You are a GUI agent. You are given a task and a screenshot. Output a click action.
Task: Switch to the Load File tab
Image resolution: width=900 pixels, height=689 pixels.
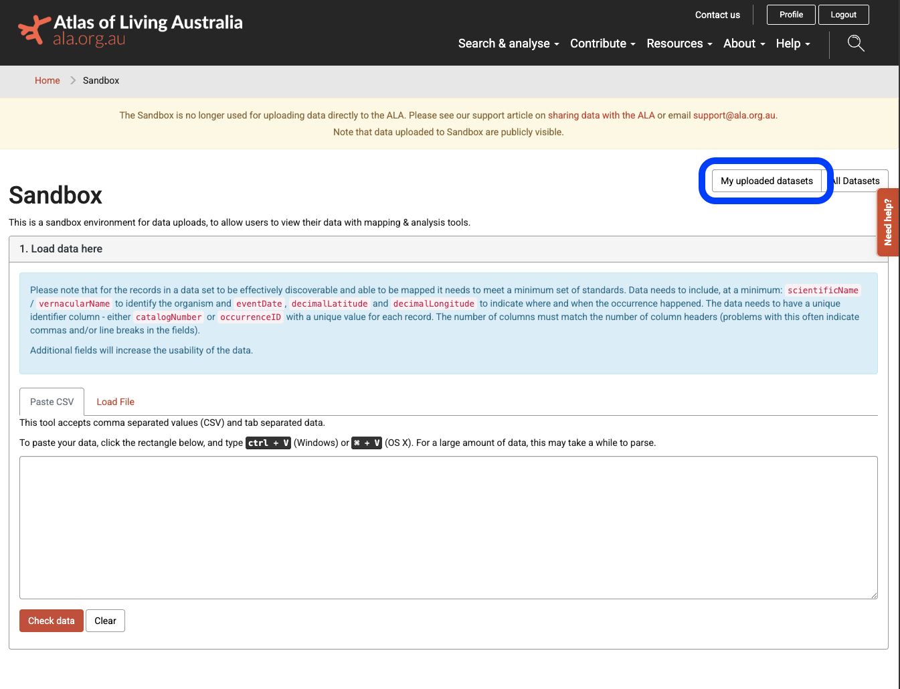coord(115,402)
